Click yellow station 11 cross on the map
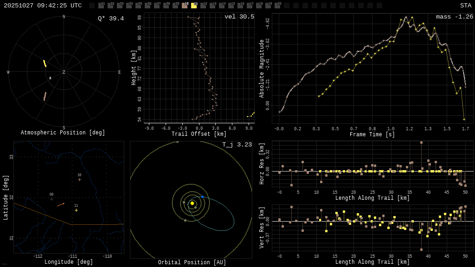Image resolution: width=475 pixels, height=267 pixels. click(x=76, y=210)
